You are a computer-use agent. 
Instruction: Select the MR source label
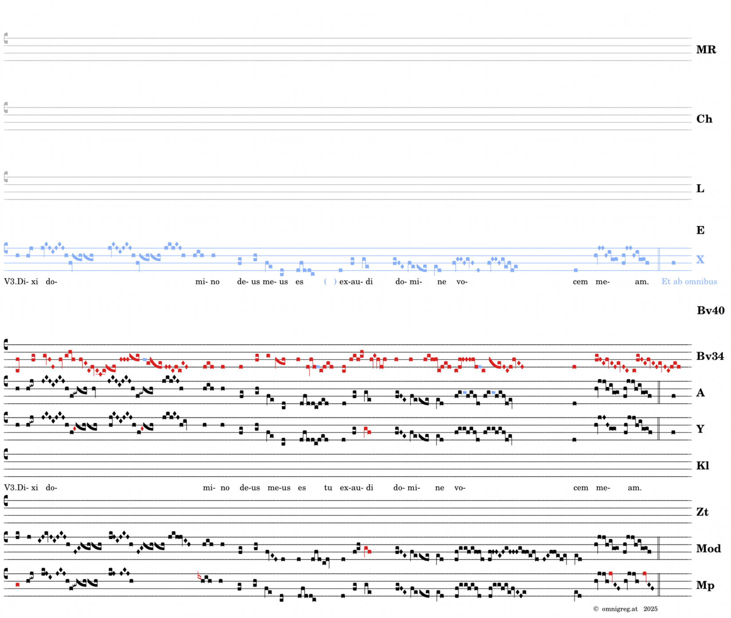tap(706, 50)
